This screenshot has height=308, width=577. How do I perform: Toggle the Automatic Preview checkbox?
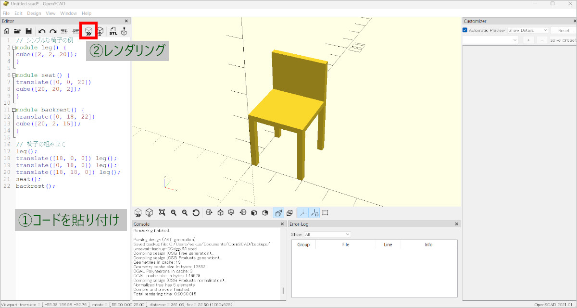[465, 30]
